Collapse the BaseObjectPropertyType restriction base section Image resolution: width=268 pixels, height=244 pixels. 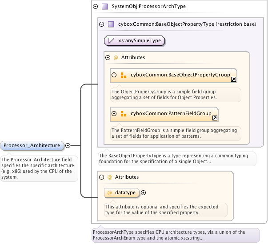click(101, 24)
